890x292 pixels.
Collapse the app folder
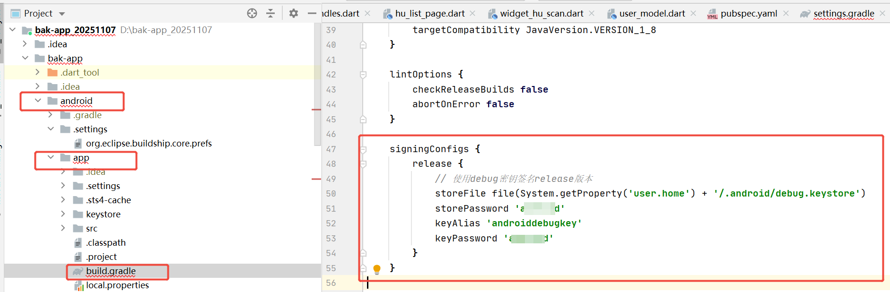coord(51,157)
